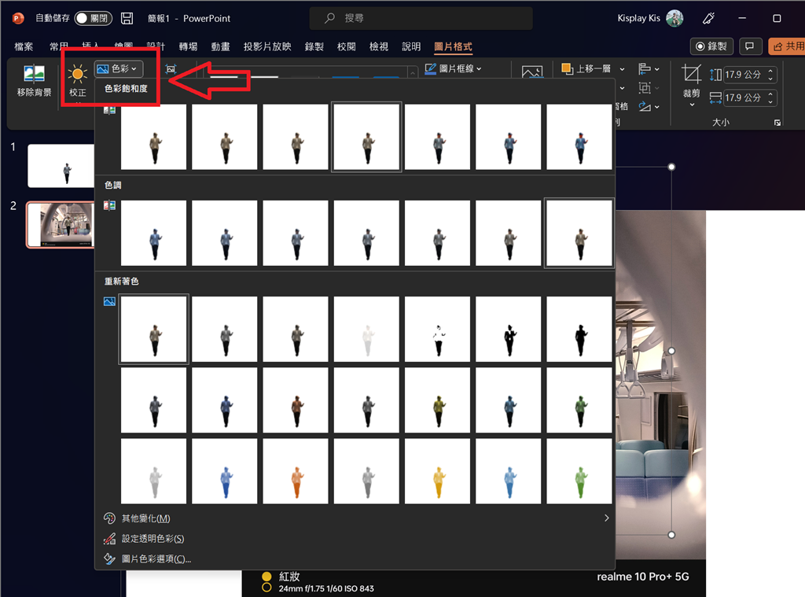Open the Corrections (校正) sun icon

tap(78, 74)
